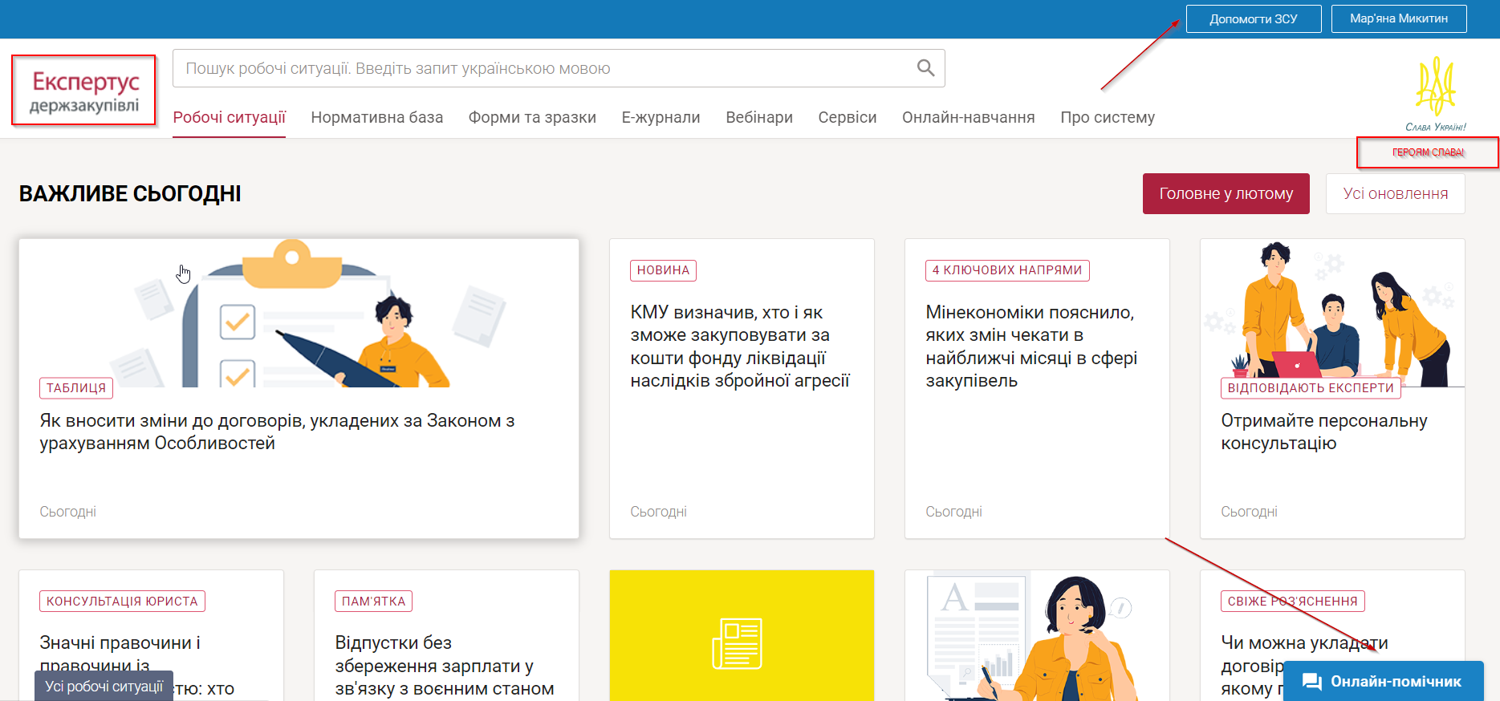Open Вебінари tab

[759, 117]
